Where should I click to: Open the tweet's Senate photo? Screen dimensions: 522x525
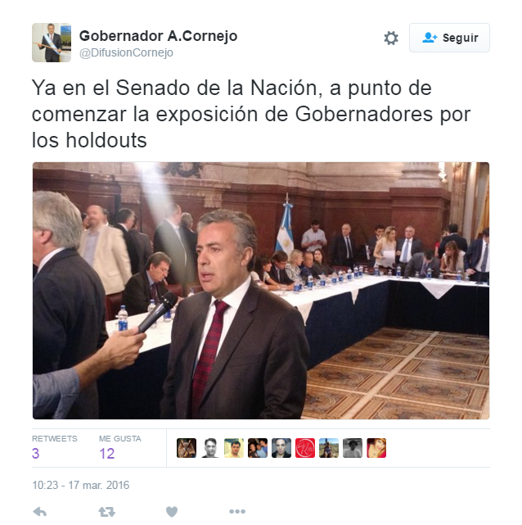(261, 290)
